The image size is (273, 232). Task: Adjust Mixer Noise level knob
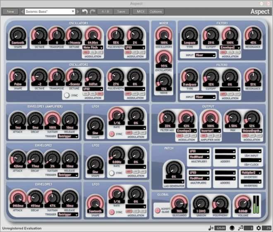[x=164, y=81]
